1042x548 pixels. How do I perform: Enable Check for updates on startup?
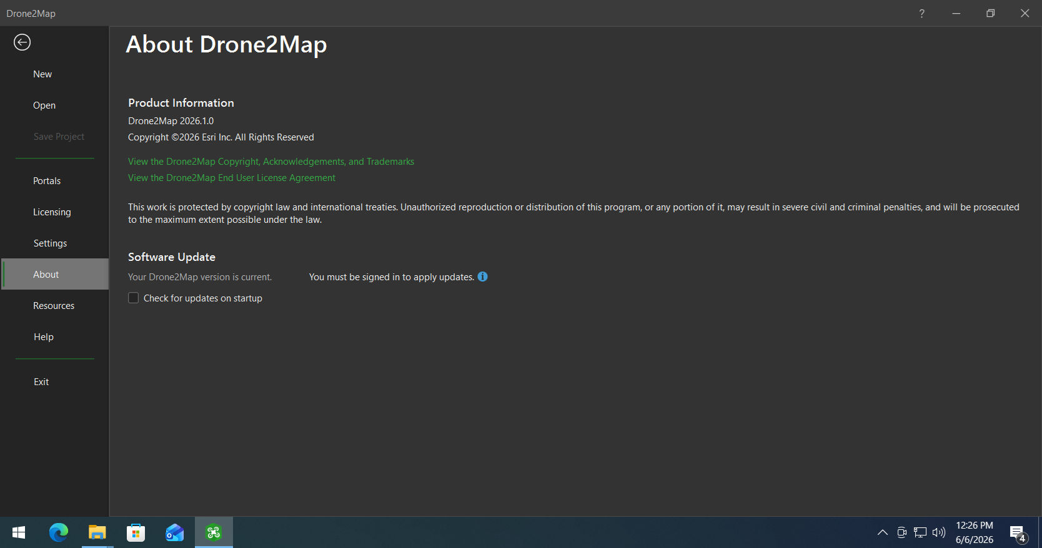point(133,298)
